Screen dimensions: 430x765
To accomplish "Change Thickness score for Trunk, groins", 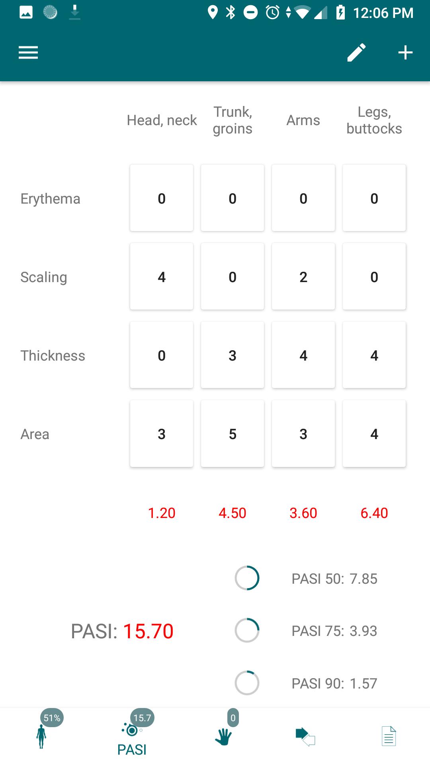I will [233, 355].
